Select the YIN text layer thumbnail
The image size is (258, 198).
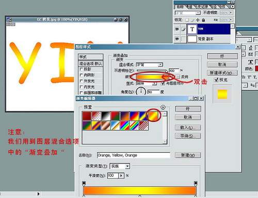pyautogui.click(x=192, y=29)
